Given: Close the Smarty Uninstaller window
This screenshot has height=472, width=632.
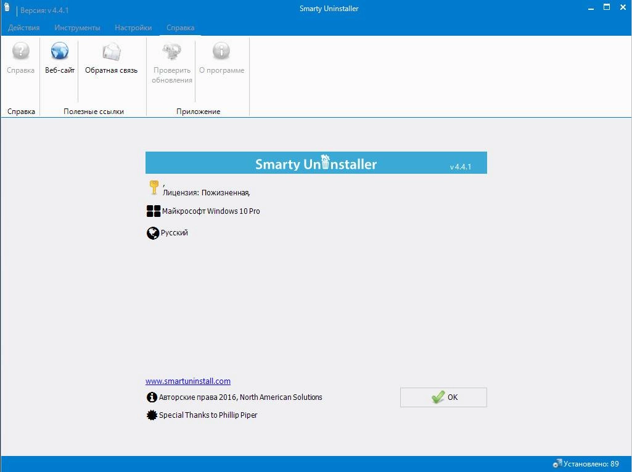Looking at the screenshot, I should pos(623,7).
